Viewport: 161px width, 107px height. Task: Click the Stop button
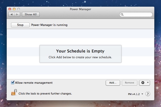point(20,25)
